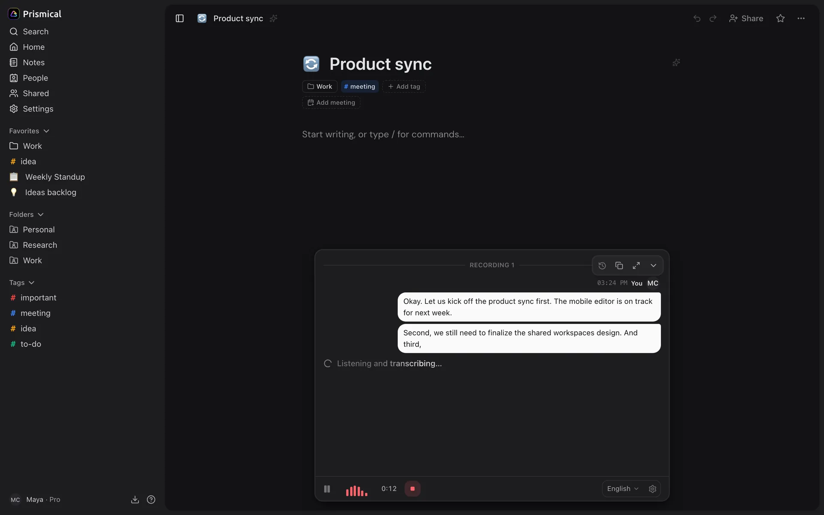Open Notes in the sidebar
824x515 pixels.
point(82,63)
